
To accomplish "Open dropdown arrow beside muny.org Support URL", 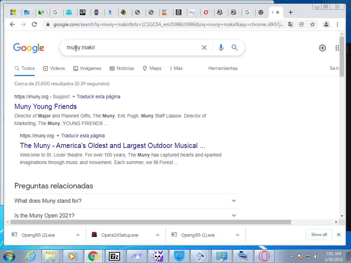I will pyautogui.click(x=73, y=97).
